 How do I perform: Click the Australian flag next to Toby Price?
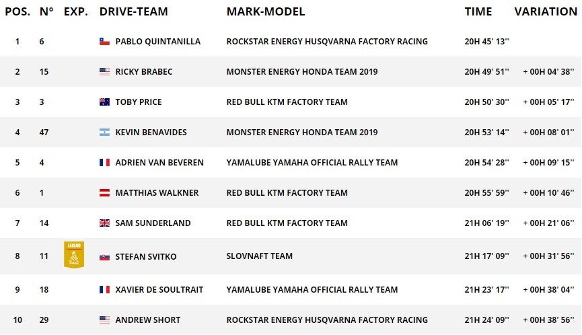(104, 102)
